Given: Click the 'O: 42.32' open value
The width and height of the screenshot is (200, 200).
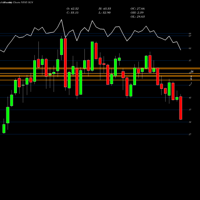Looking at the screenshot, I should pos(72,9).
